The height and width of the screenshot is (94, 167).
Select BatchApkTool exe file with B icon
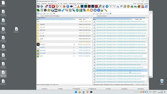click(x=64, y=44)
